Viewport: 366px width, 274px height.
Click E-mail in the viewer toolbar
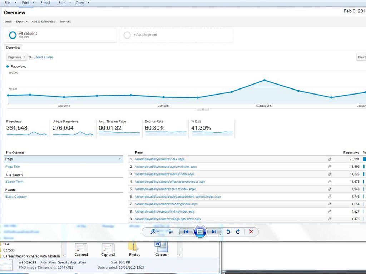click(45, 3)
